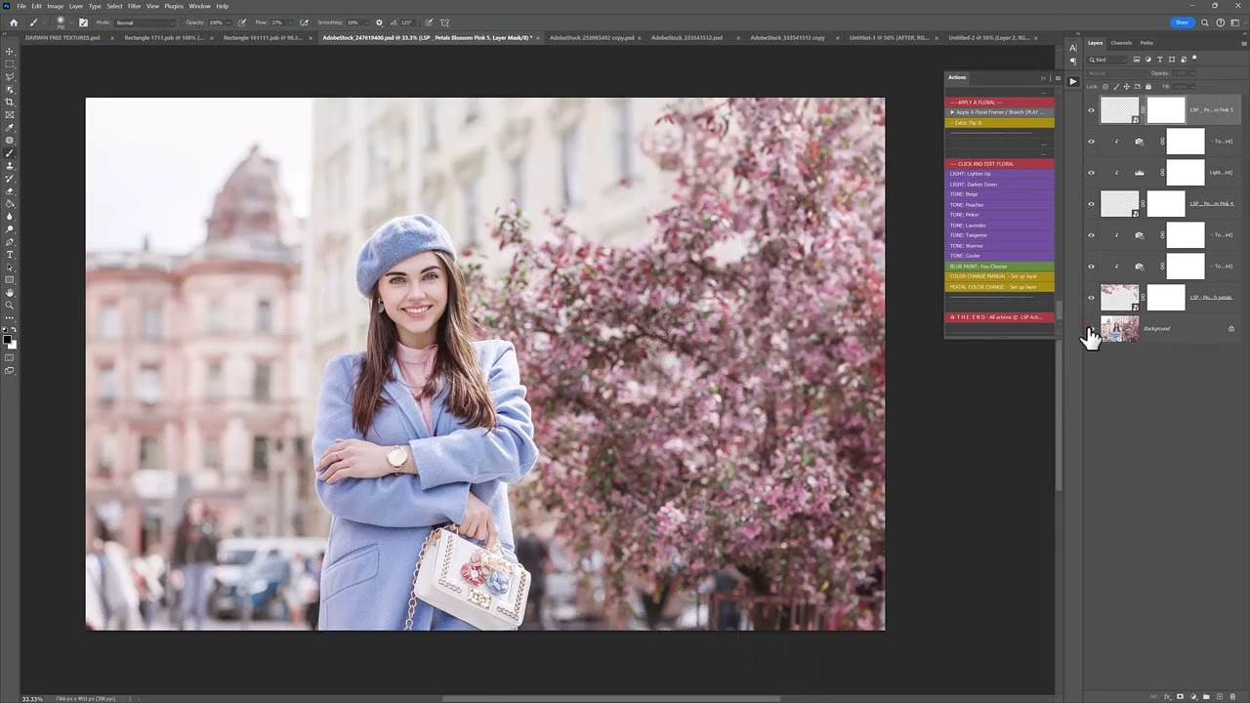Click the Actions play button icon

[x=1073, y=81]
